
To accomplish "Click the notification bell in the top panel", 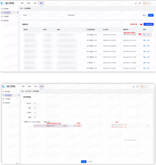I will pyautogui.click(x=136, y=3).
